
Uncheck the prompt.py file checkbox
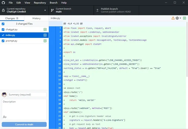coord(3,41)
